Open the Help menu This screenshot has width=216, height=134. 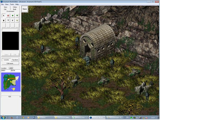tap(17, 4)
